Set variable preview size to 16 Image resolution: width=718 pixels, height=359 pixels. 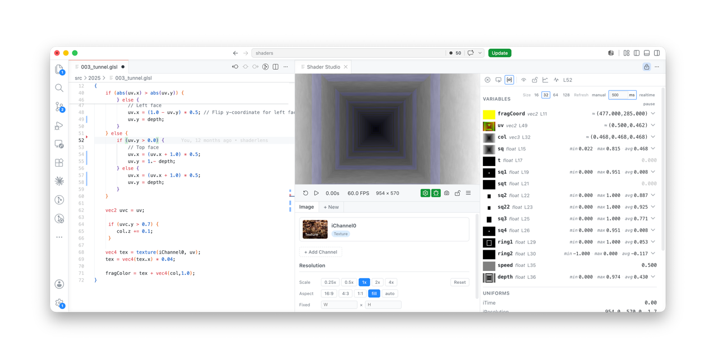pos(536,95)
